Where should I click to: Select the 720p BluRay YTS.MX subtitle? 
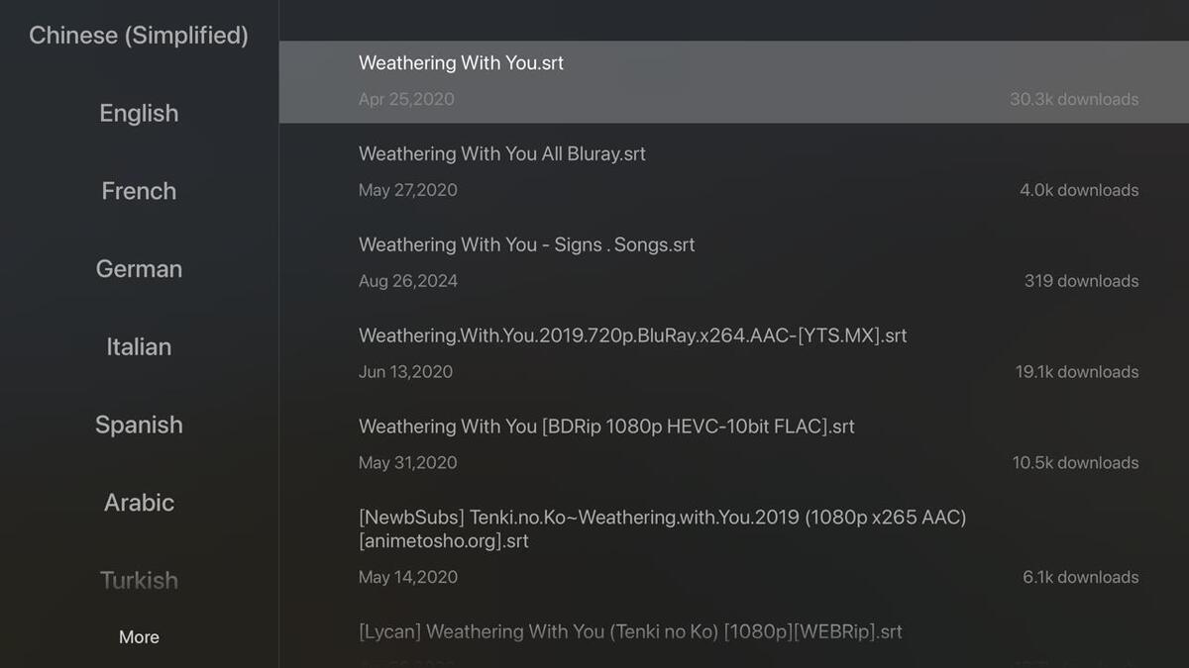(632, 336)
